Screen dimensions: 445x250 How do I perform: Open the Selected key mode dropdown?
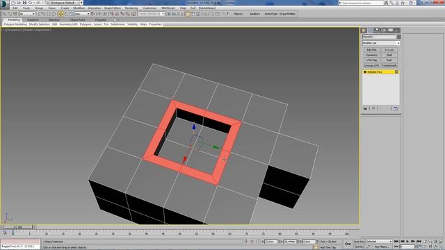[x=379, y=242]
